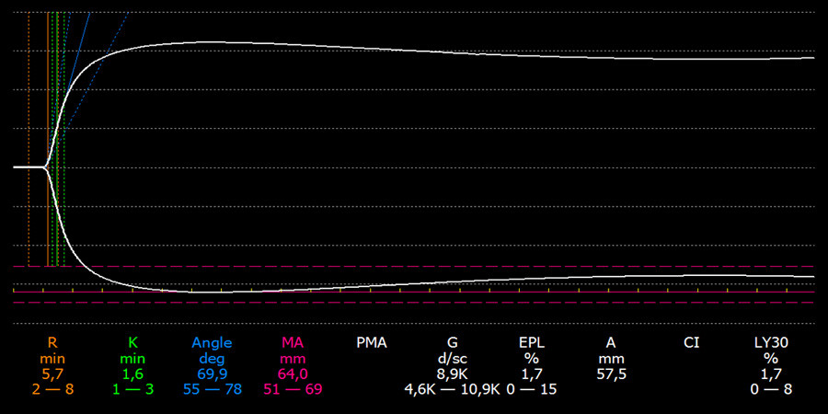Click the Angle reference range 55 — 78
The width and height of the screenshot is (828, 414).
(212, 389)
